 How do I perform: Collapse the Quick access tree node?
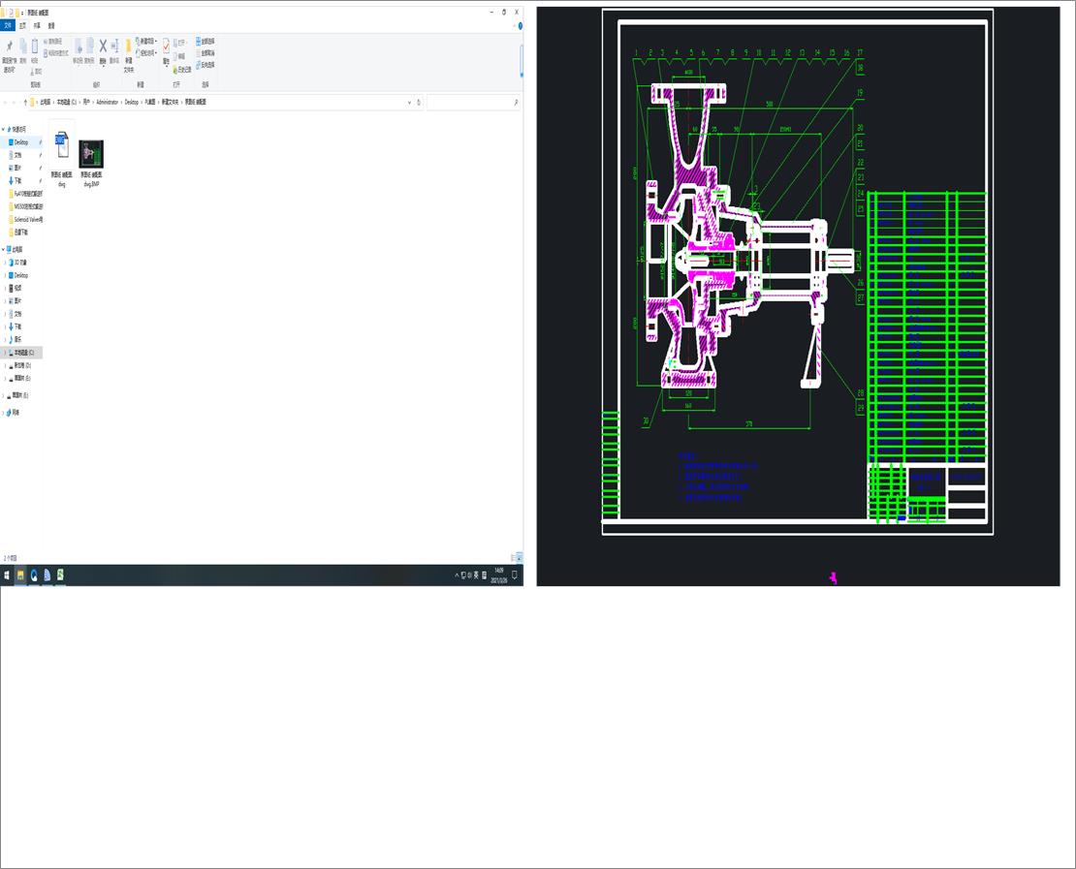[x=4, y=129]
